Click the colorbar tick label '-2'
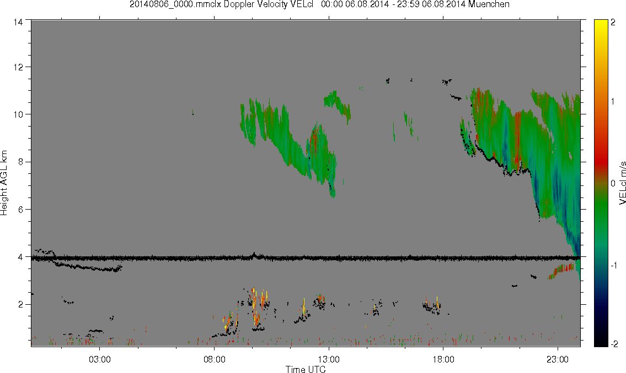Screen dimensions: 626x373 click(x=613, y=343)
